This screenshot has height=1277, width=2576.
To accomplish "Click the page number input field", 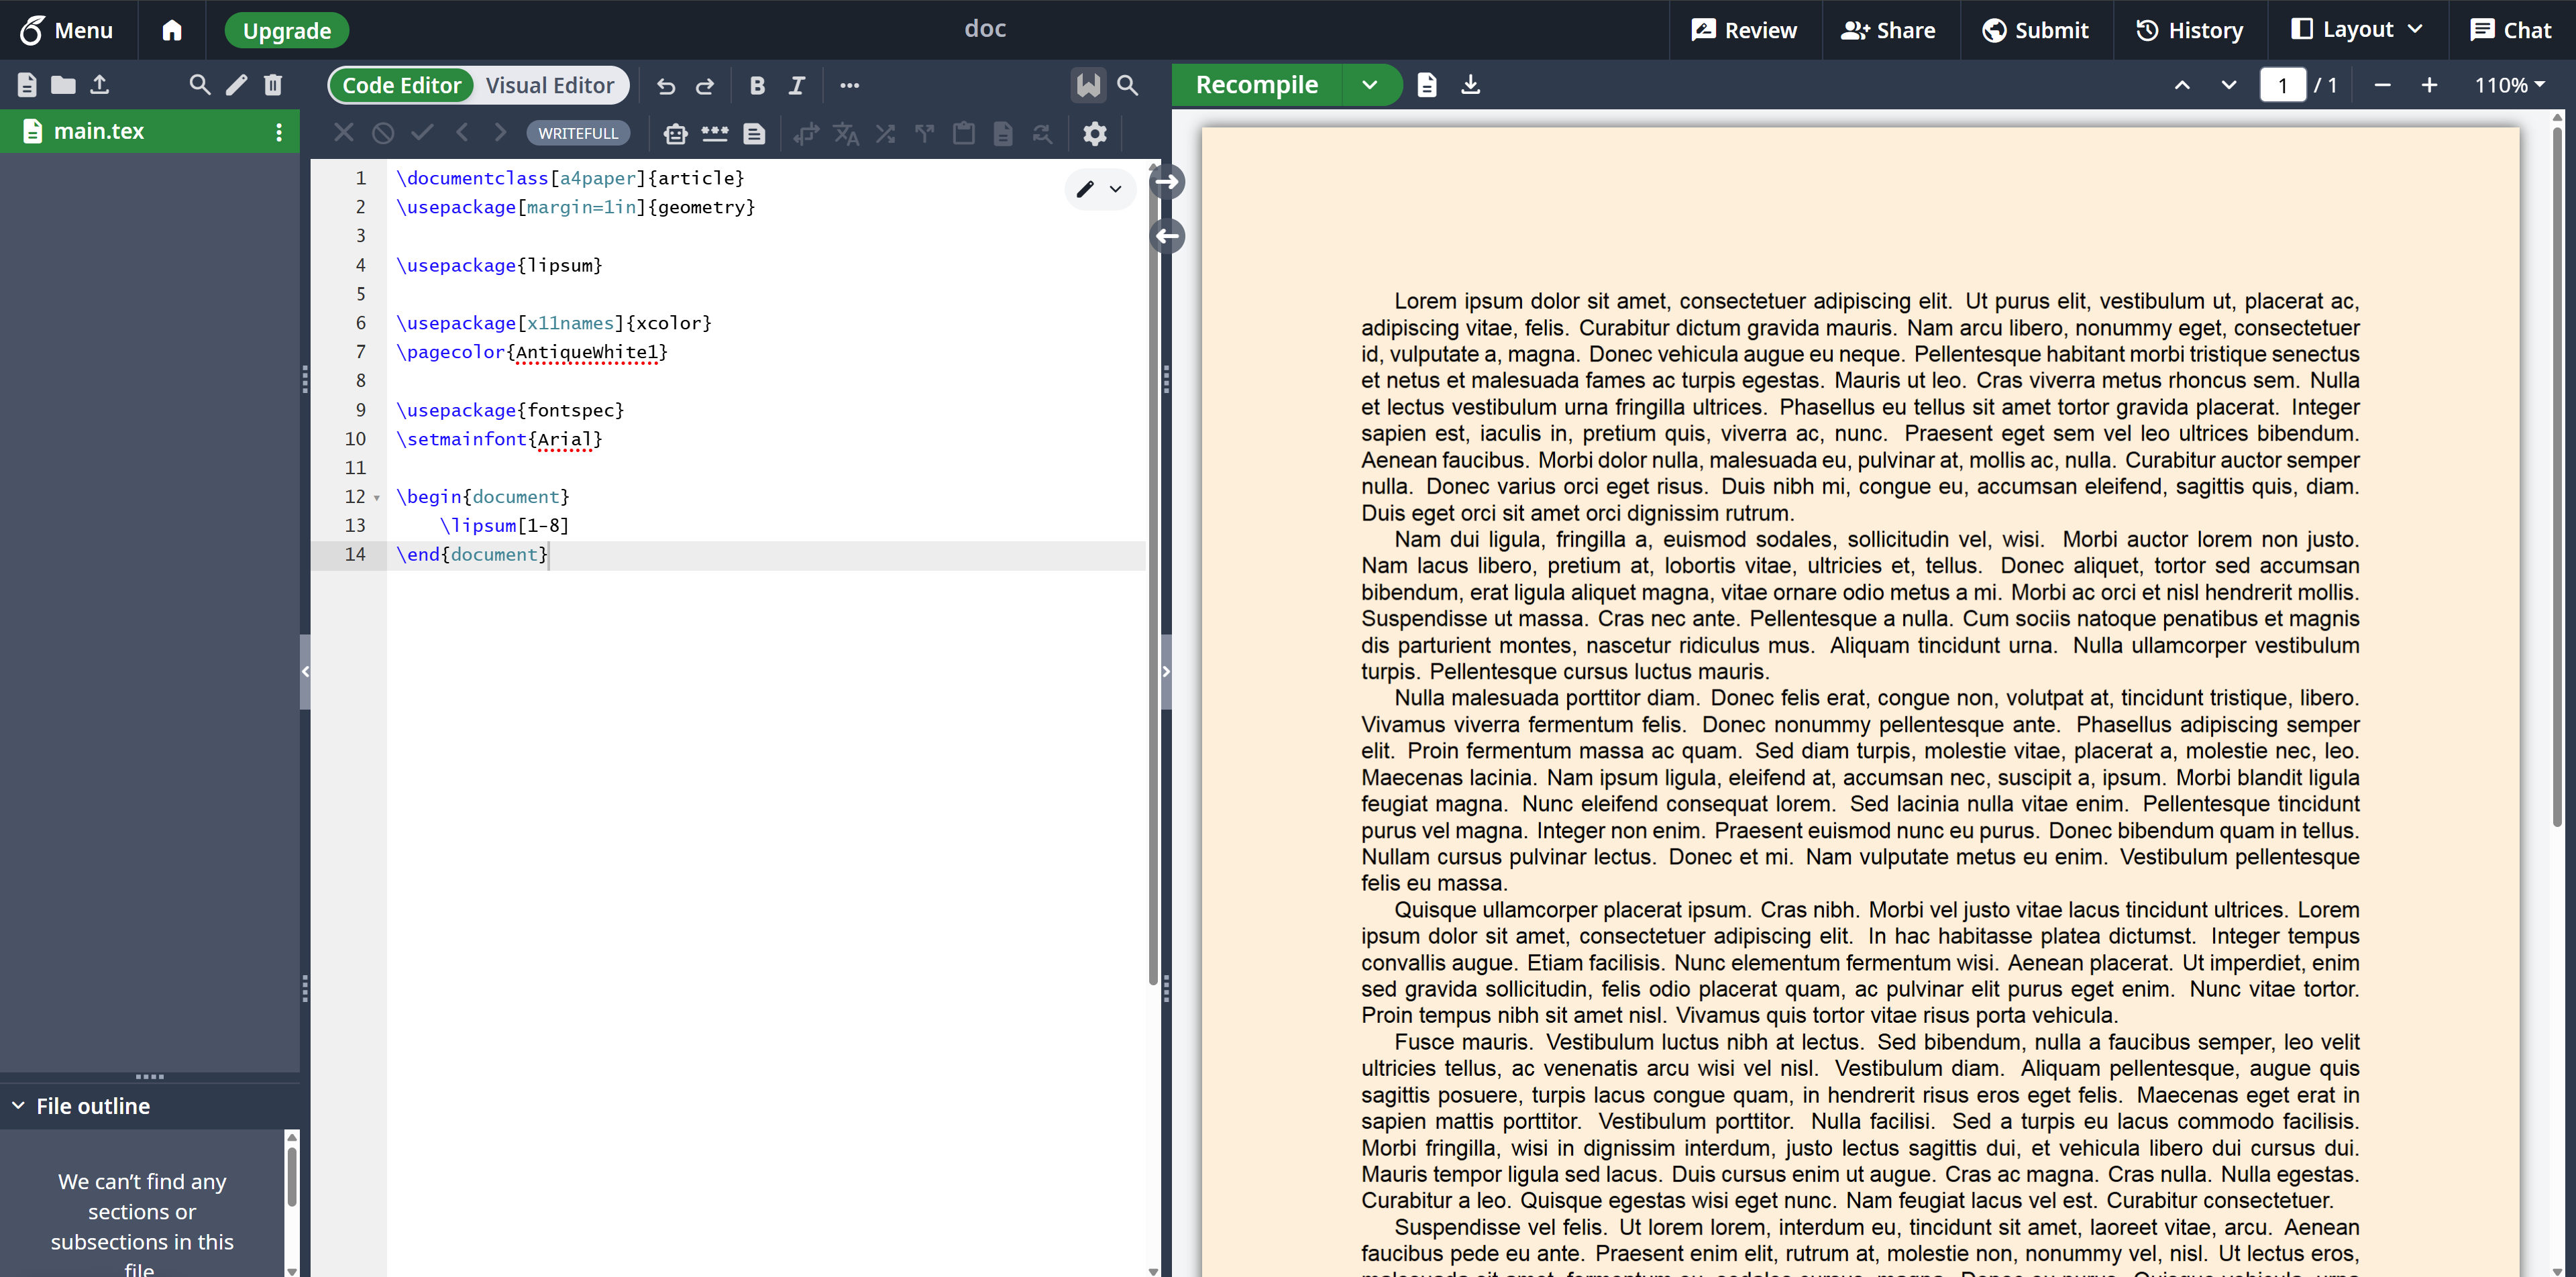I will (2282, 86).
